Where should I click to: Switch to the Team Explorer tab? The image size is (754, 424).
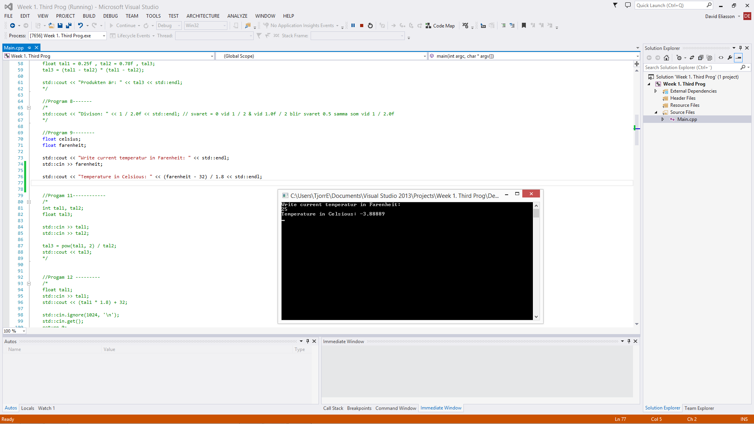click(699, 408)
